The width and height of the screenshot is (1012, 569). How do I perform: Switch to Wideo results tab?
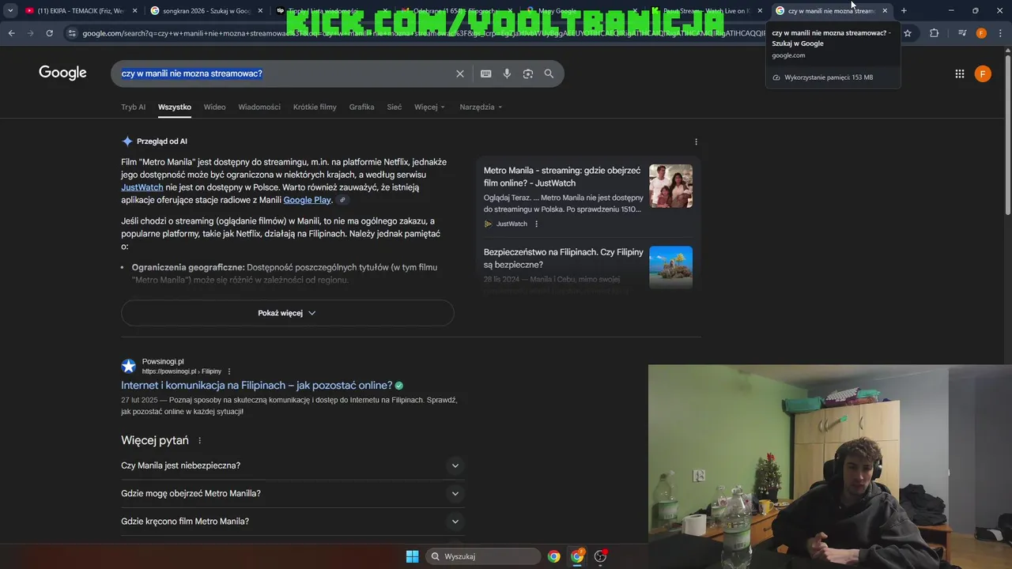[x=214, y=107]
